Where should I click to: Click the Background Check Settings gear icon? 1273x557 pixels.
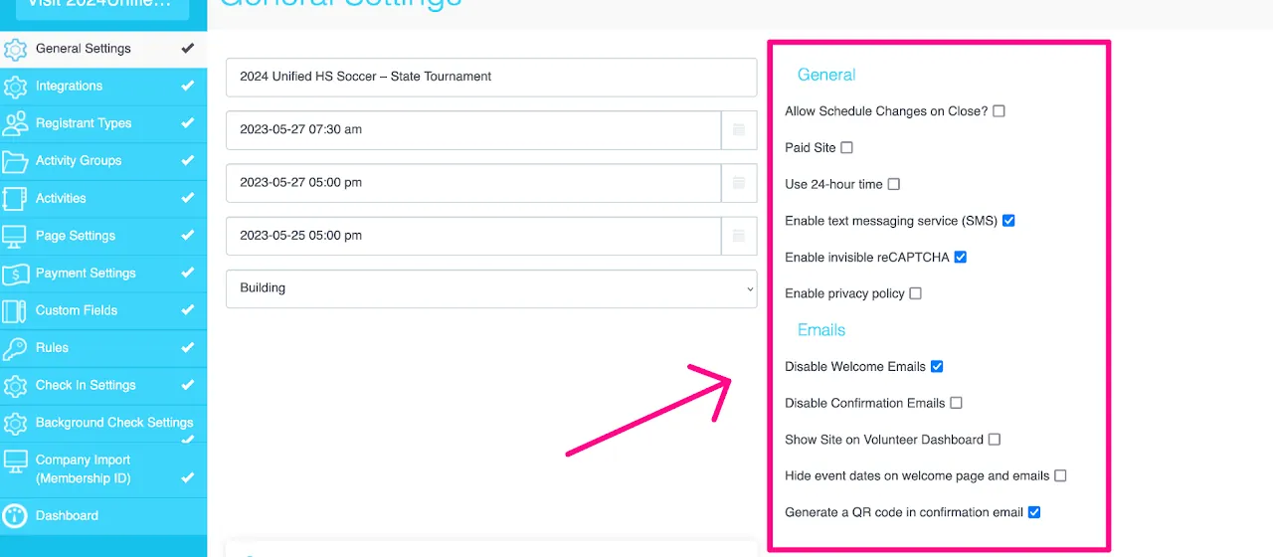click(x=15, y=423)
